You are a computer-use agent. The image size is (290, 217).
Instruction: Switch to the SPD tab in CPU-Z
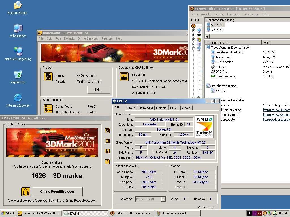(x=173, y=108)
